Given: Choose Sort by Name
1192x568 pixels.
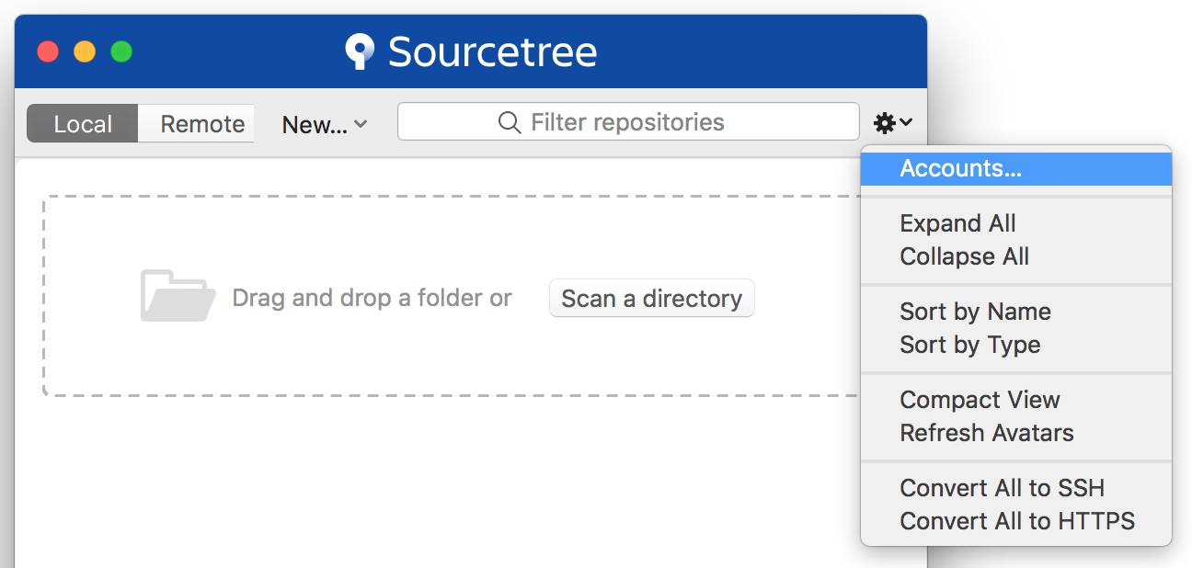Looking at the screenshot, I should tap(1016, 312).
